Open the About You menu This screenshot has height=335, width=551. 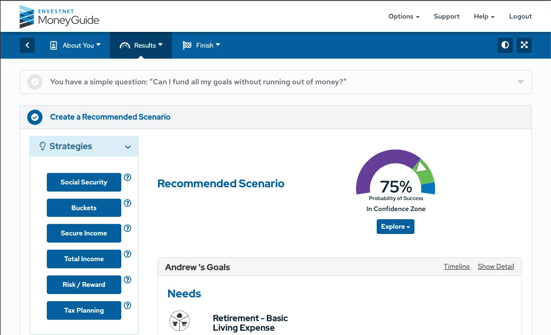pos(75,45)
